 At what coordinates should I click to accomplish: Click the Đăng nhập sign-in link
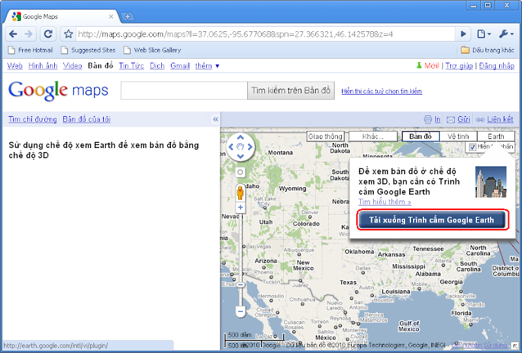(x=497, y=66)
